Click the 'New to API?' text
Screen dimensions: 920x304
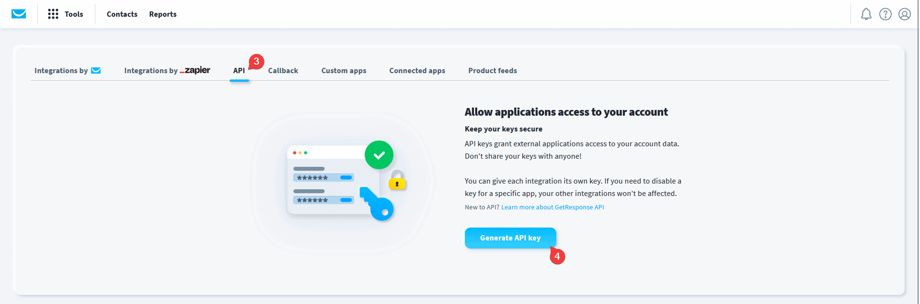(x=482, y=207)
